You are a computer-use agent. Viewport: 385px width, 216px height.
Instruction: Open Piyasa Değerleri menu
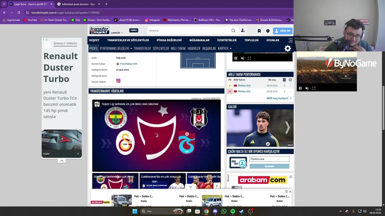(169, 40)
